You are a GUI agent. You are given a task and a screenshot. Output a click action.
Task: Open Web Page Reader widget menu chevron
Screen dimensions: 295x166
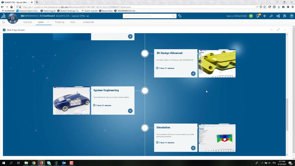click(285, 30)
